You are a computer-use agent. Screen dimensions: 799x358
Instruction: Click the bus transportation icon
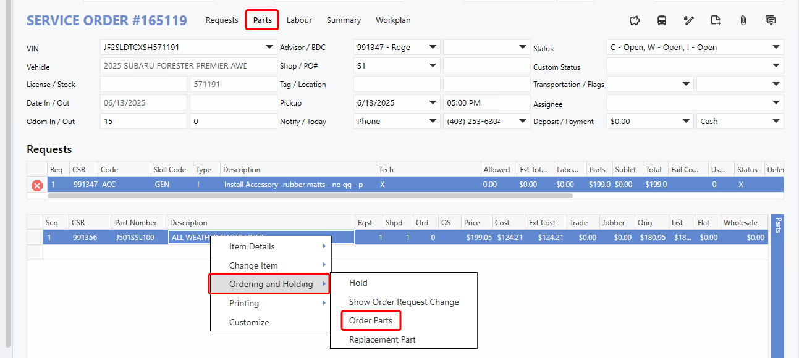[662, 20]
